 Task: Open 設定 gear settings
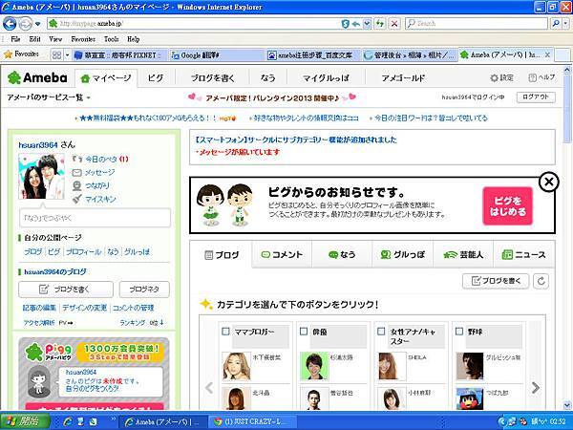[501, 78]
